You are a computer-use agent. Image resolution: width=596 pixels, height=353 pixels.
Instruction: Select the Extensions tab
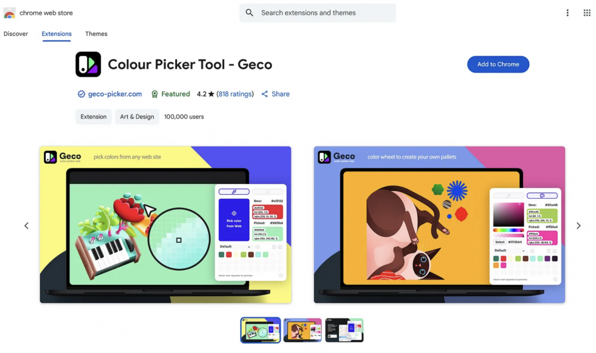57,34
